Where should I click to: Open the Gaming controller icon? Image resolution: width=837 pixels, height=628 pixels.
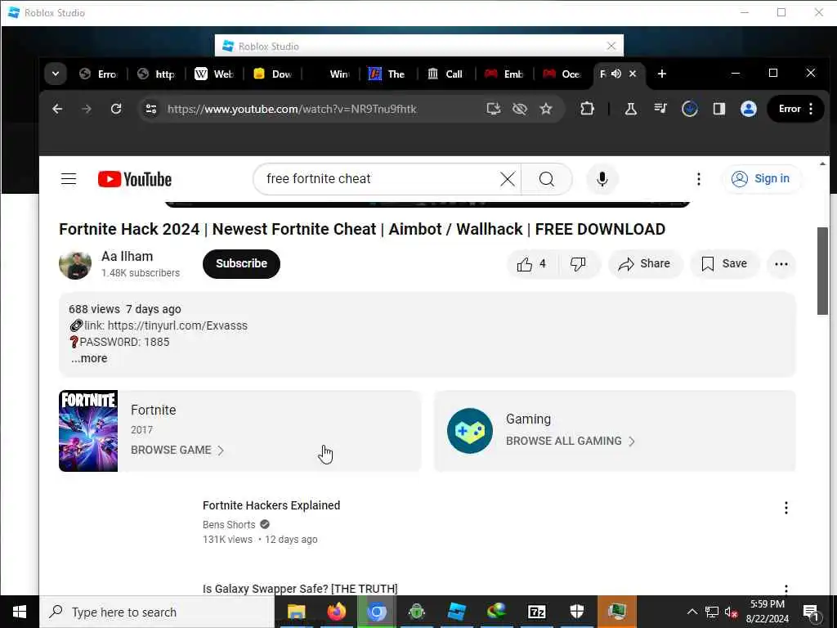pyautogui.click(x=470, y=431)
